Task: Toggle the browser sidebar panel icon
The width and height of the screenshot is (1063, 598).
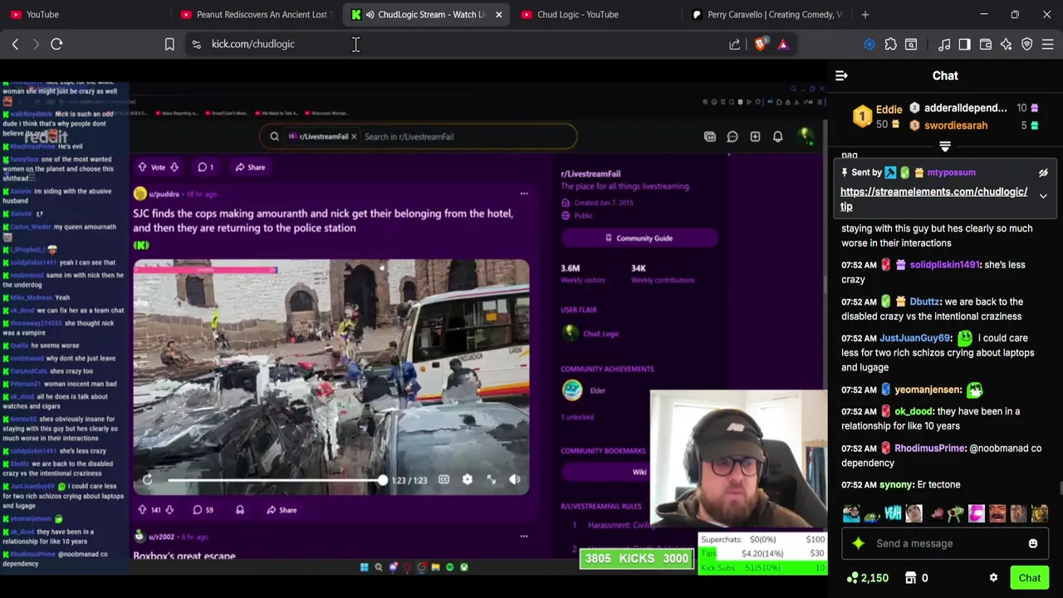Action: pos(964,44)
